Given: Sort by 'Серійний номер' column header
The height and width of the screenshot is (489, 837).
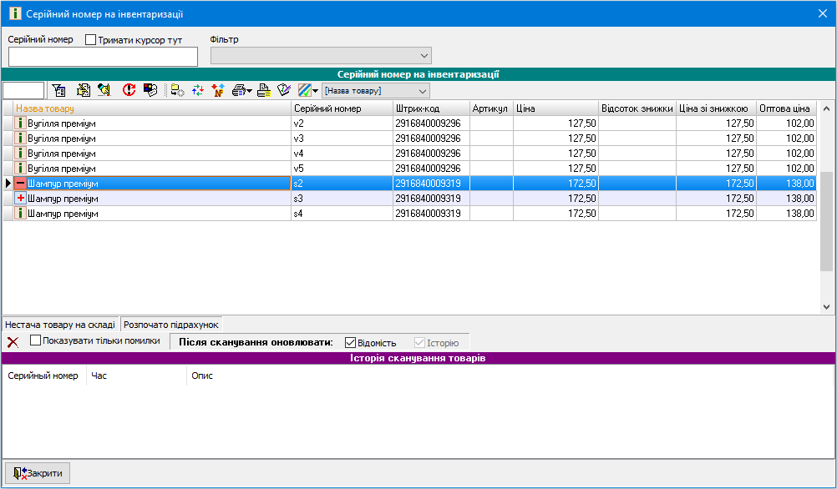Looking at the screenshot, I should (x=341, y=108).
